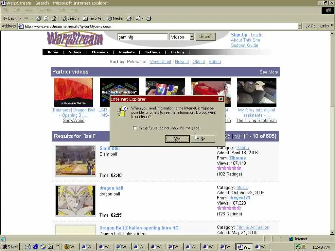Open the Favorites menu in menu bar
This screenshot has width=335, height=251.
pyautogui.click(x=44, y=10)
